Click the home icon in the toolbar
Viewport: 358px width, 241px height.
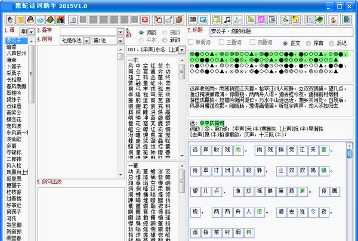(10, 19)
